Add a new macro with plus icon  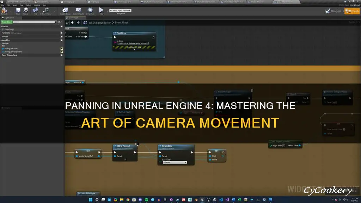click(61, 37)
